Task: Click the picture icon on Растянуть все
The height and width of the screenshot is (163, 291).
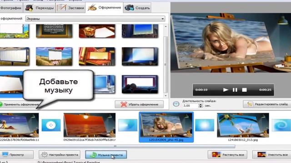Action: [x=216, y=155]
